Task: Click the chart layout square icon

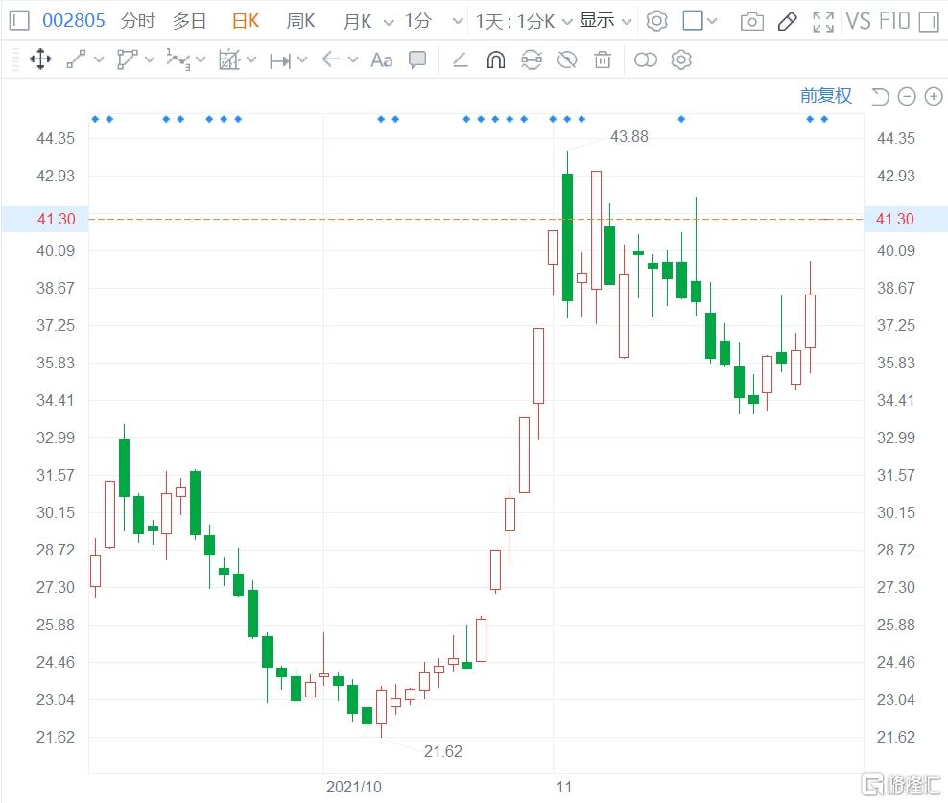Action: click(x=692, y=21)
